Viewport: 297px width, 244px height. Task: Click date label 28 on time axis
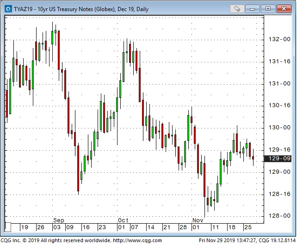click(x=183, y=227)
